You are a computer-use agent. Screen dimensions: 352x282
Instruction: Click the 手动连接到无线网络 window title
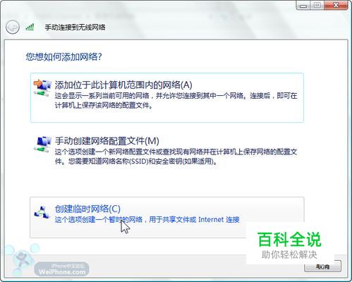(75, 27)
